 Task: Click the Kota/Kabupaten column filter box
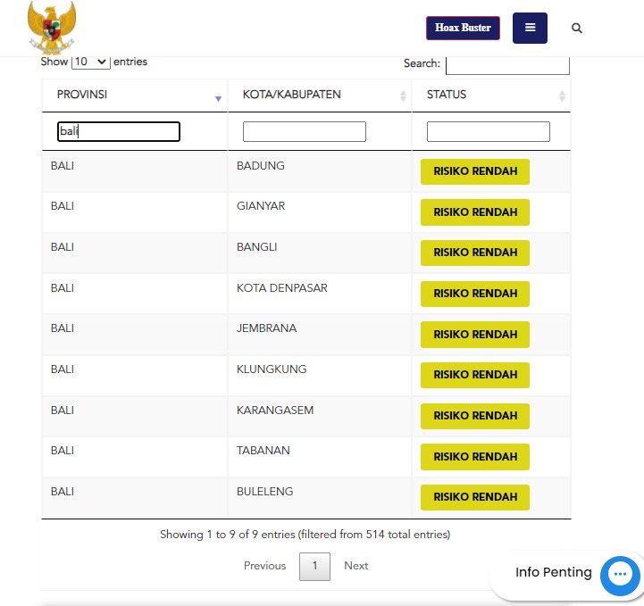[x=304, y=132]
